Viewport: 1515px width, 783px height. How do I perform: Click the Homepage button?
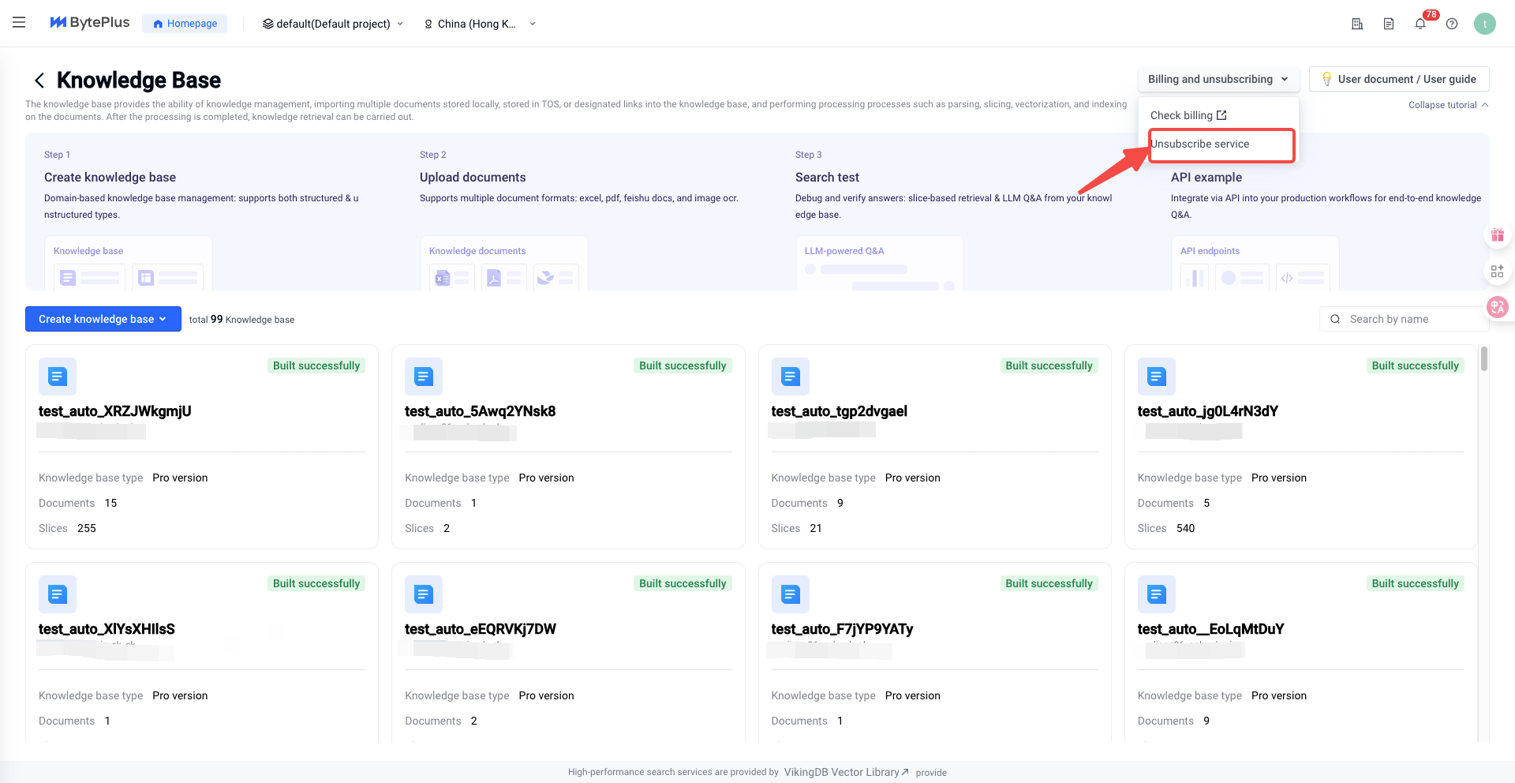click(185, 24)
